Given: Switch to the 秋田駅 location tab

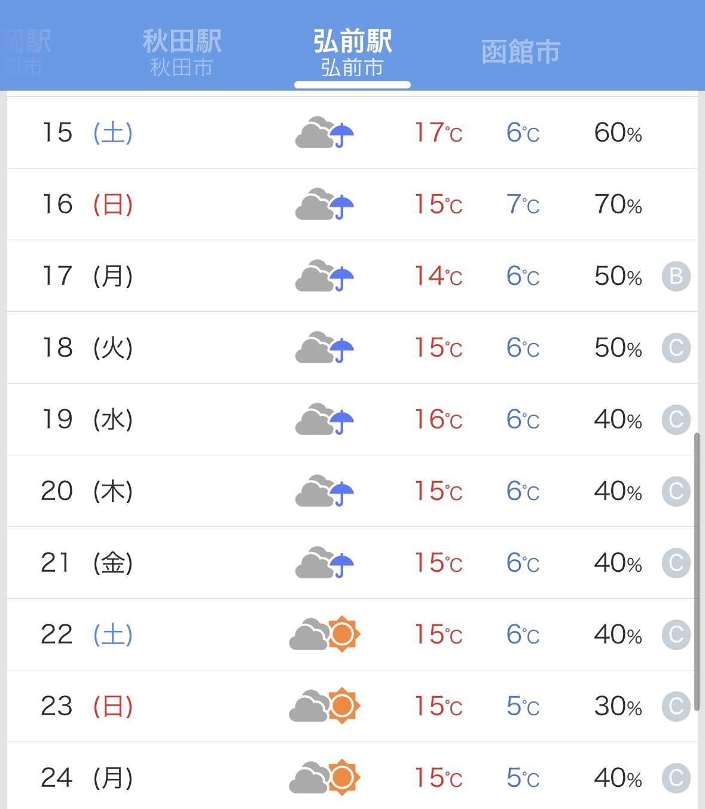Looking at the screenshot, I should click(x=182, y=53).
